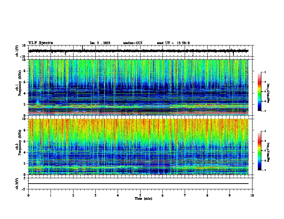The width and height of the screenshot is (284, 219).
Task: Click the '-3' tick on lower colorbar
Action: [265, 131]
